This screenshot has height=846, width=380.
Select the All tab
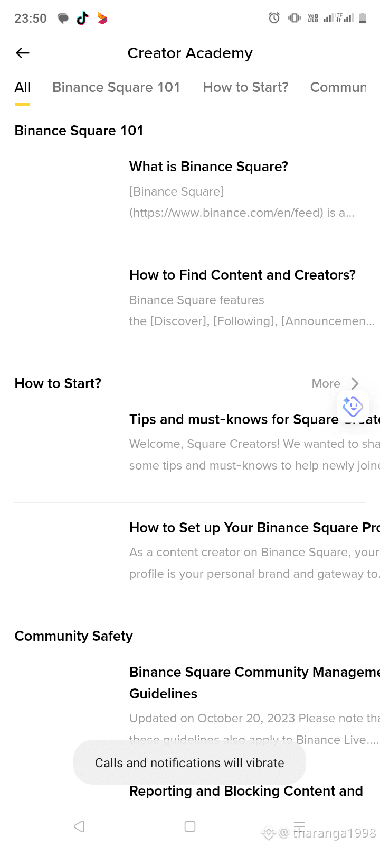click(22, 87)
